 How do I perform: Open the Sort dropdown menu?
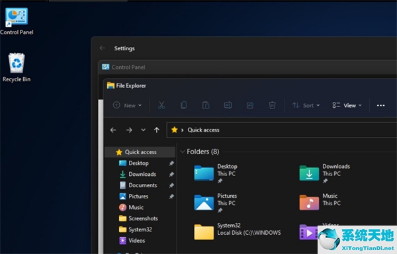306,105
